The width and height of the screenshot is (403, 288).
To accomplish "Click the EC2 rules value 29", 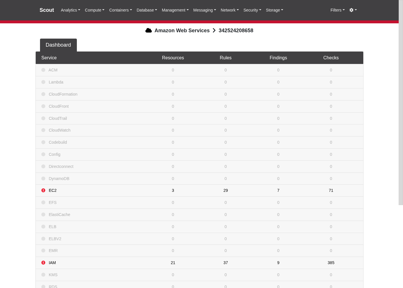I will [x=226, y=190].
